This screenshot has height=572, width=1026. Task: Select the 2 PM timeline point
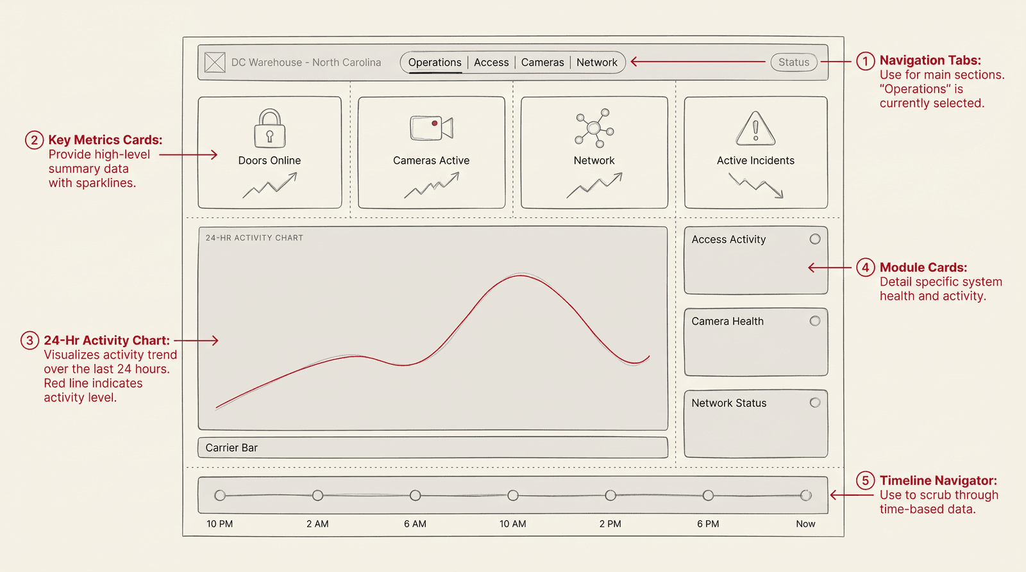click(x=610, y=495)
